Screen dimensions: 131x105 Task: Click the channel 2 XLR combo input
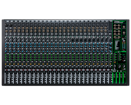(10, 24)
